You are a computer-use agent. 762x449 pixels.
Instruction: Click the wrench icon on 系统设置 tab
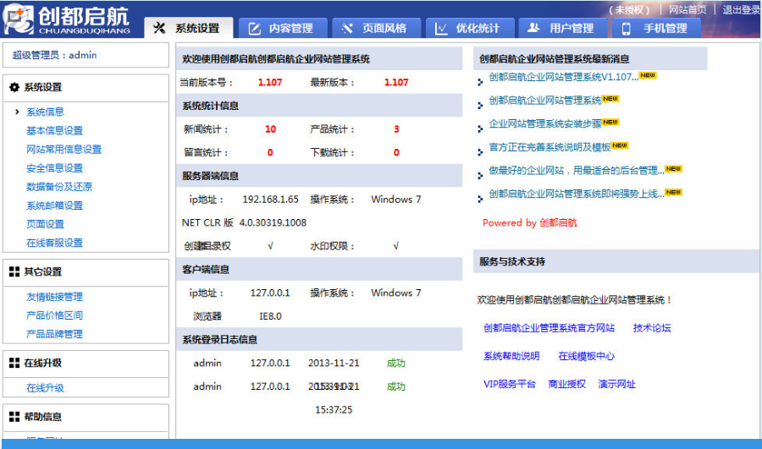pyautogui.click(x=159, y=28)
